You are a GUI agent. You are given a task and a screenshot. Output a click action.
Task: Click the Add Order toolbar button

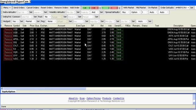(x=75, y=8)
